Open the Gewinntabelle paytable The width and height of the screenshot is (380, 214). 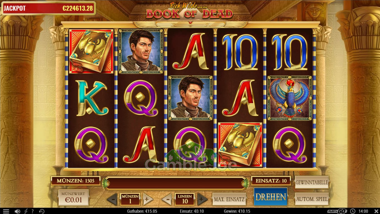pos(312,183)
